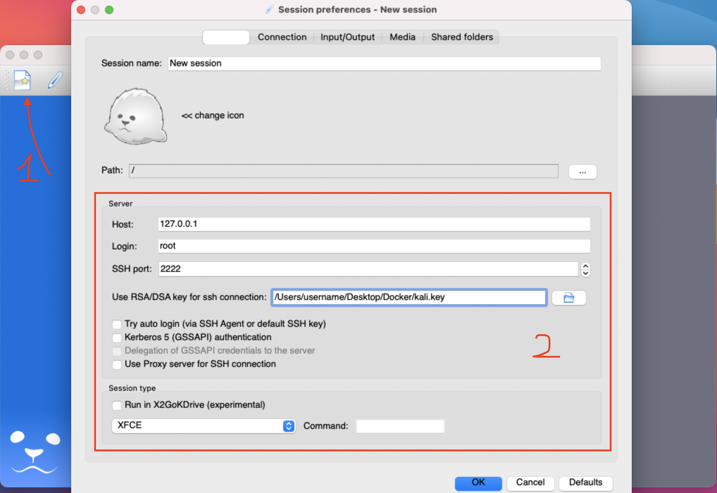Select the Media tab
The image size is (717, 493).
point(402,37)
